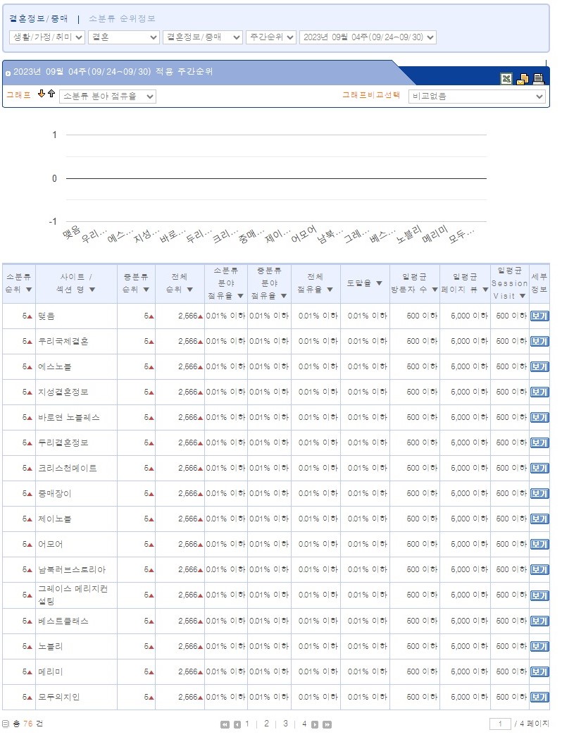Expand the 그래프비교선택 비교없음 dropdown
Viewport: 562px width, 737px height.
tap(477, 97)
